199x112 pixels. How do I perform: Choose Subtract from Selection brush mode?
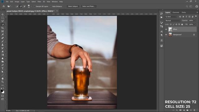pyautogui.click(x=24, y=6)
